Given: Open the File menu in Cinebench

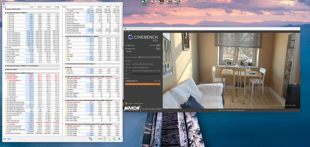Looking at the screenshot, I should click(125, 32).
